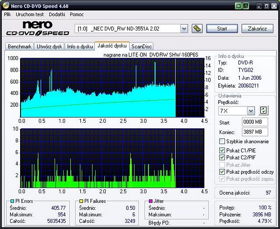Switch to the Benchmark tab
The height and width of the screenshot is (229, 280).
[x=20, y=46]
